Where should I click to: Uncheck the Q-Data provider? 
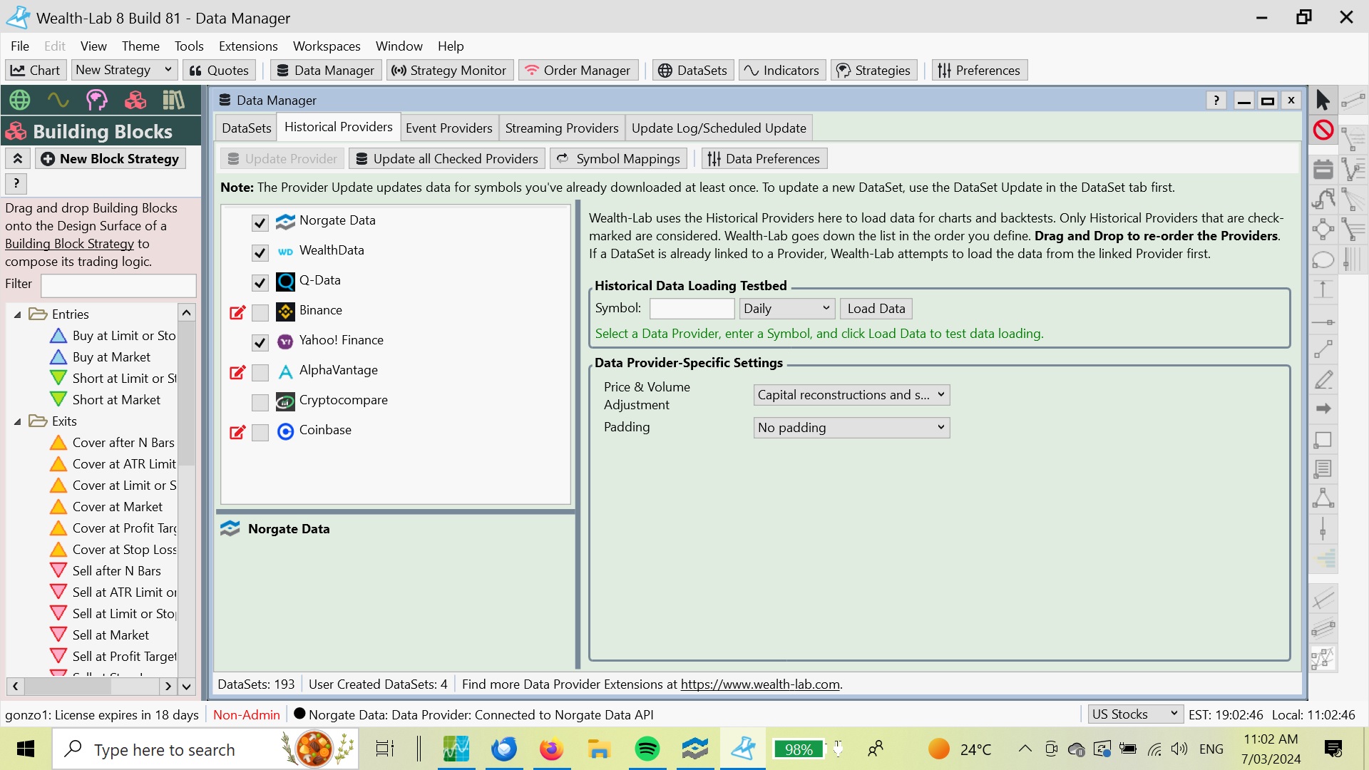[260, 283]
